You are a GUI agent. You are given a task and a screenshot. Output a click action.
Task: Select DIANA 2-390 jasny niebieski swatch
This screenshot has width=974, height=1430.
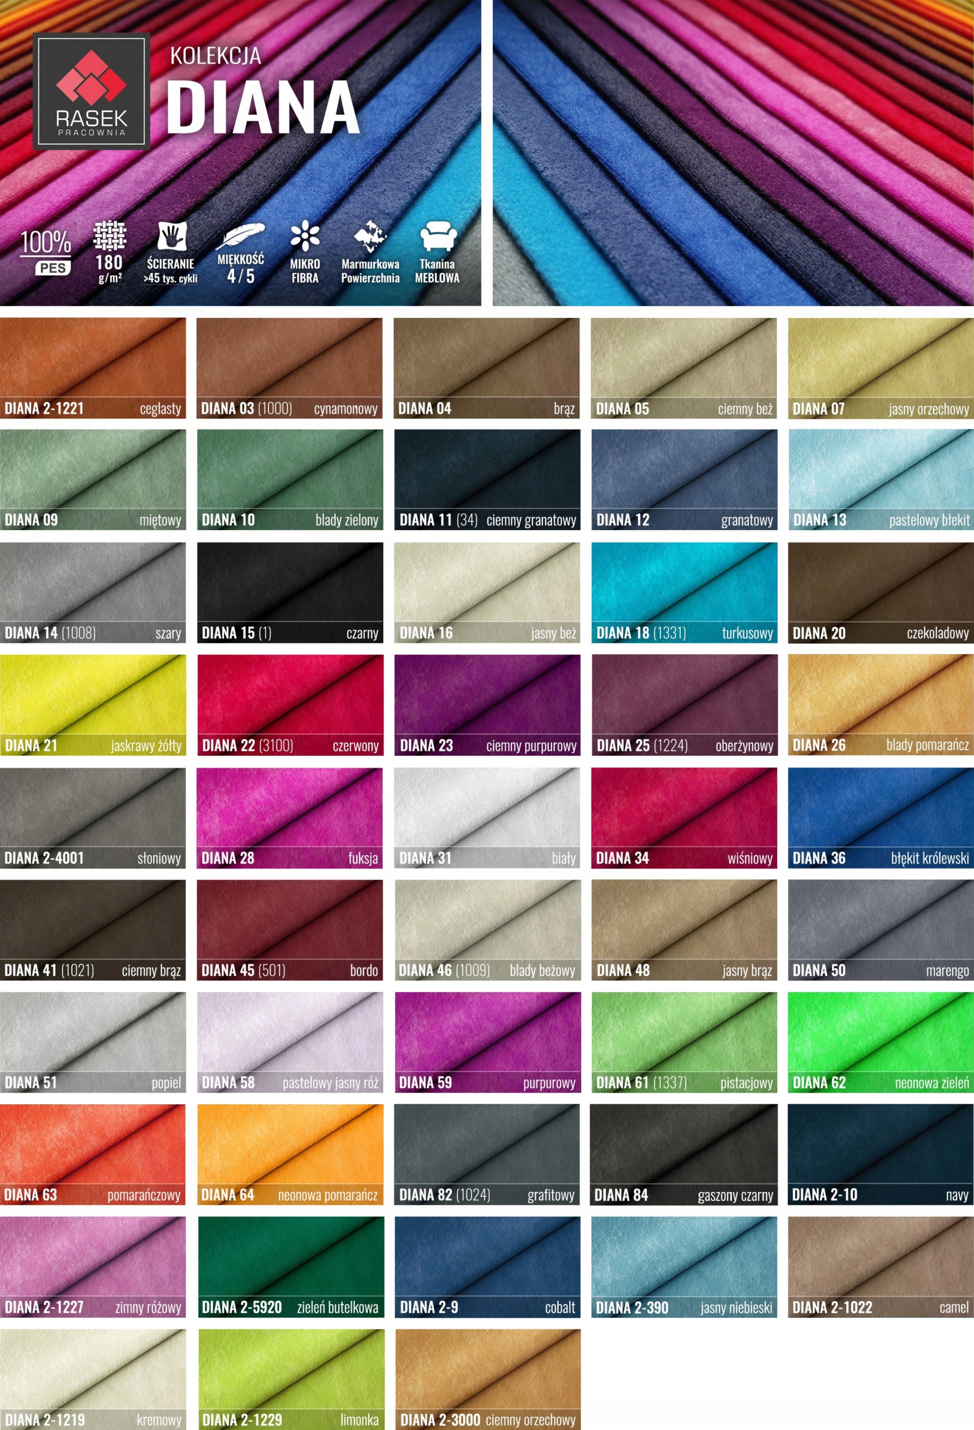pyautogui.click(x=684, y=1267)
